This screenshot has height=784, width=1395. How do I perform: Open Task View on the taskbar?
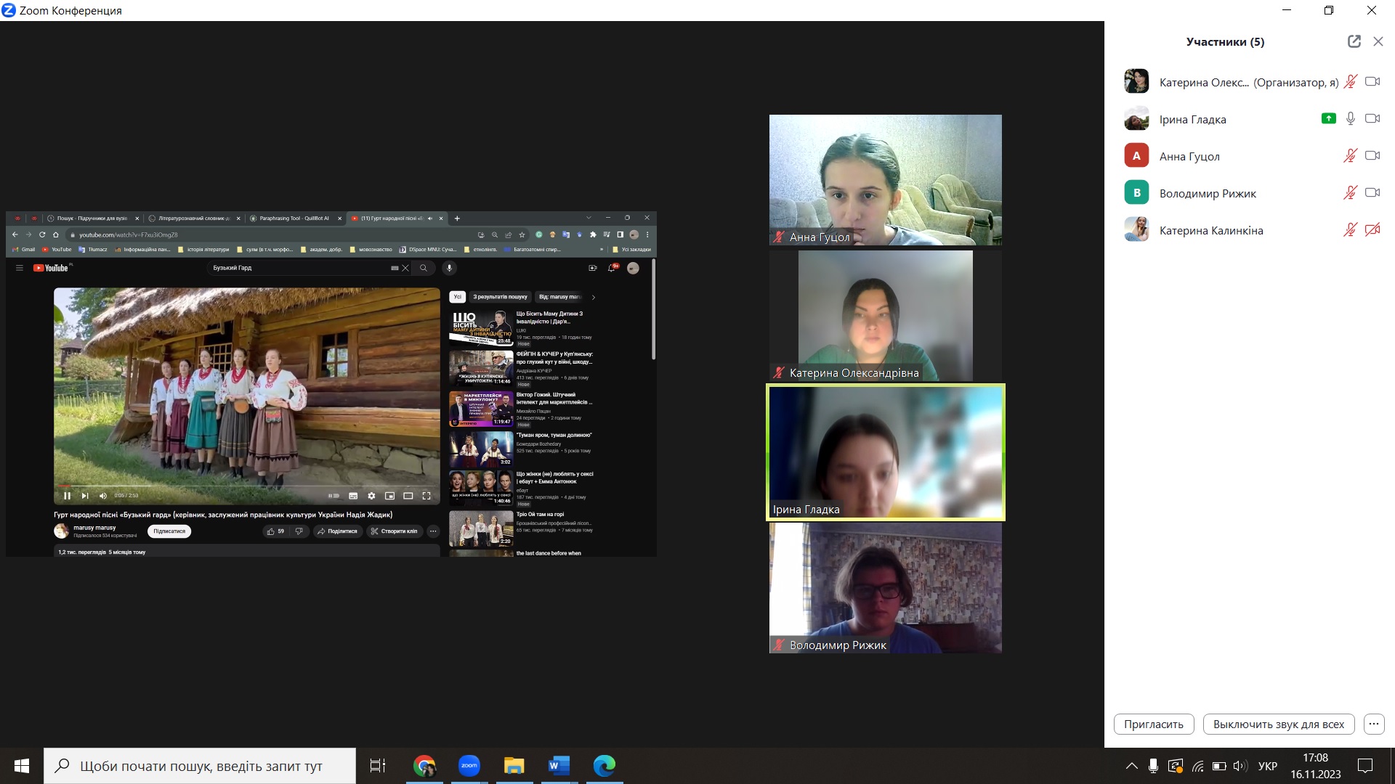coord(378,766)
